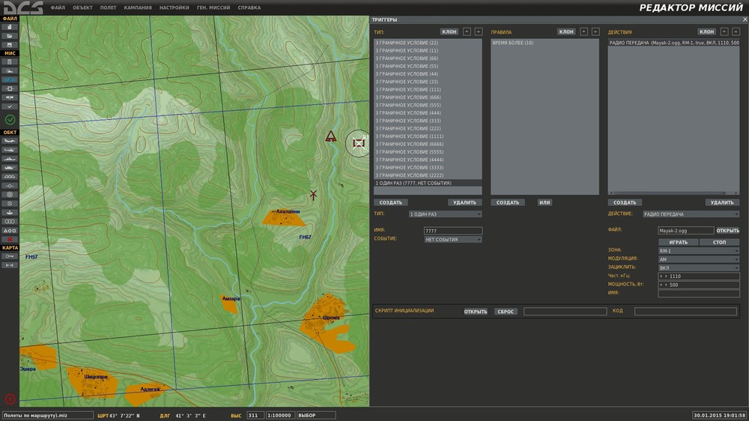
Task: Expand the СОБЫТИЕ event dropdown
Action: (452, 240)
